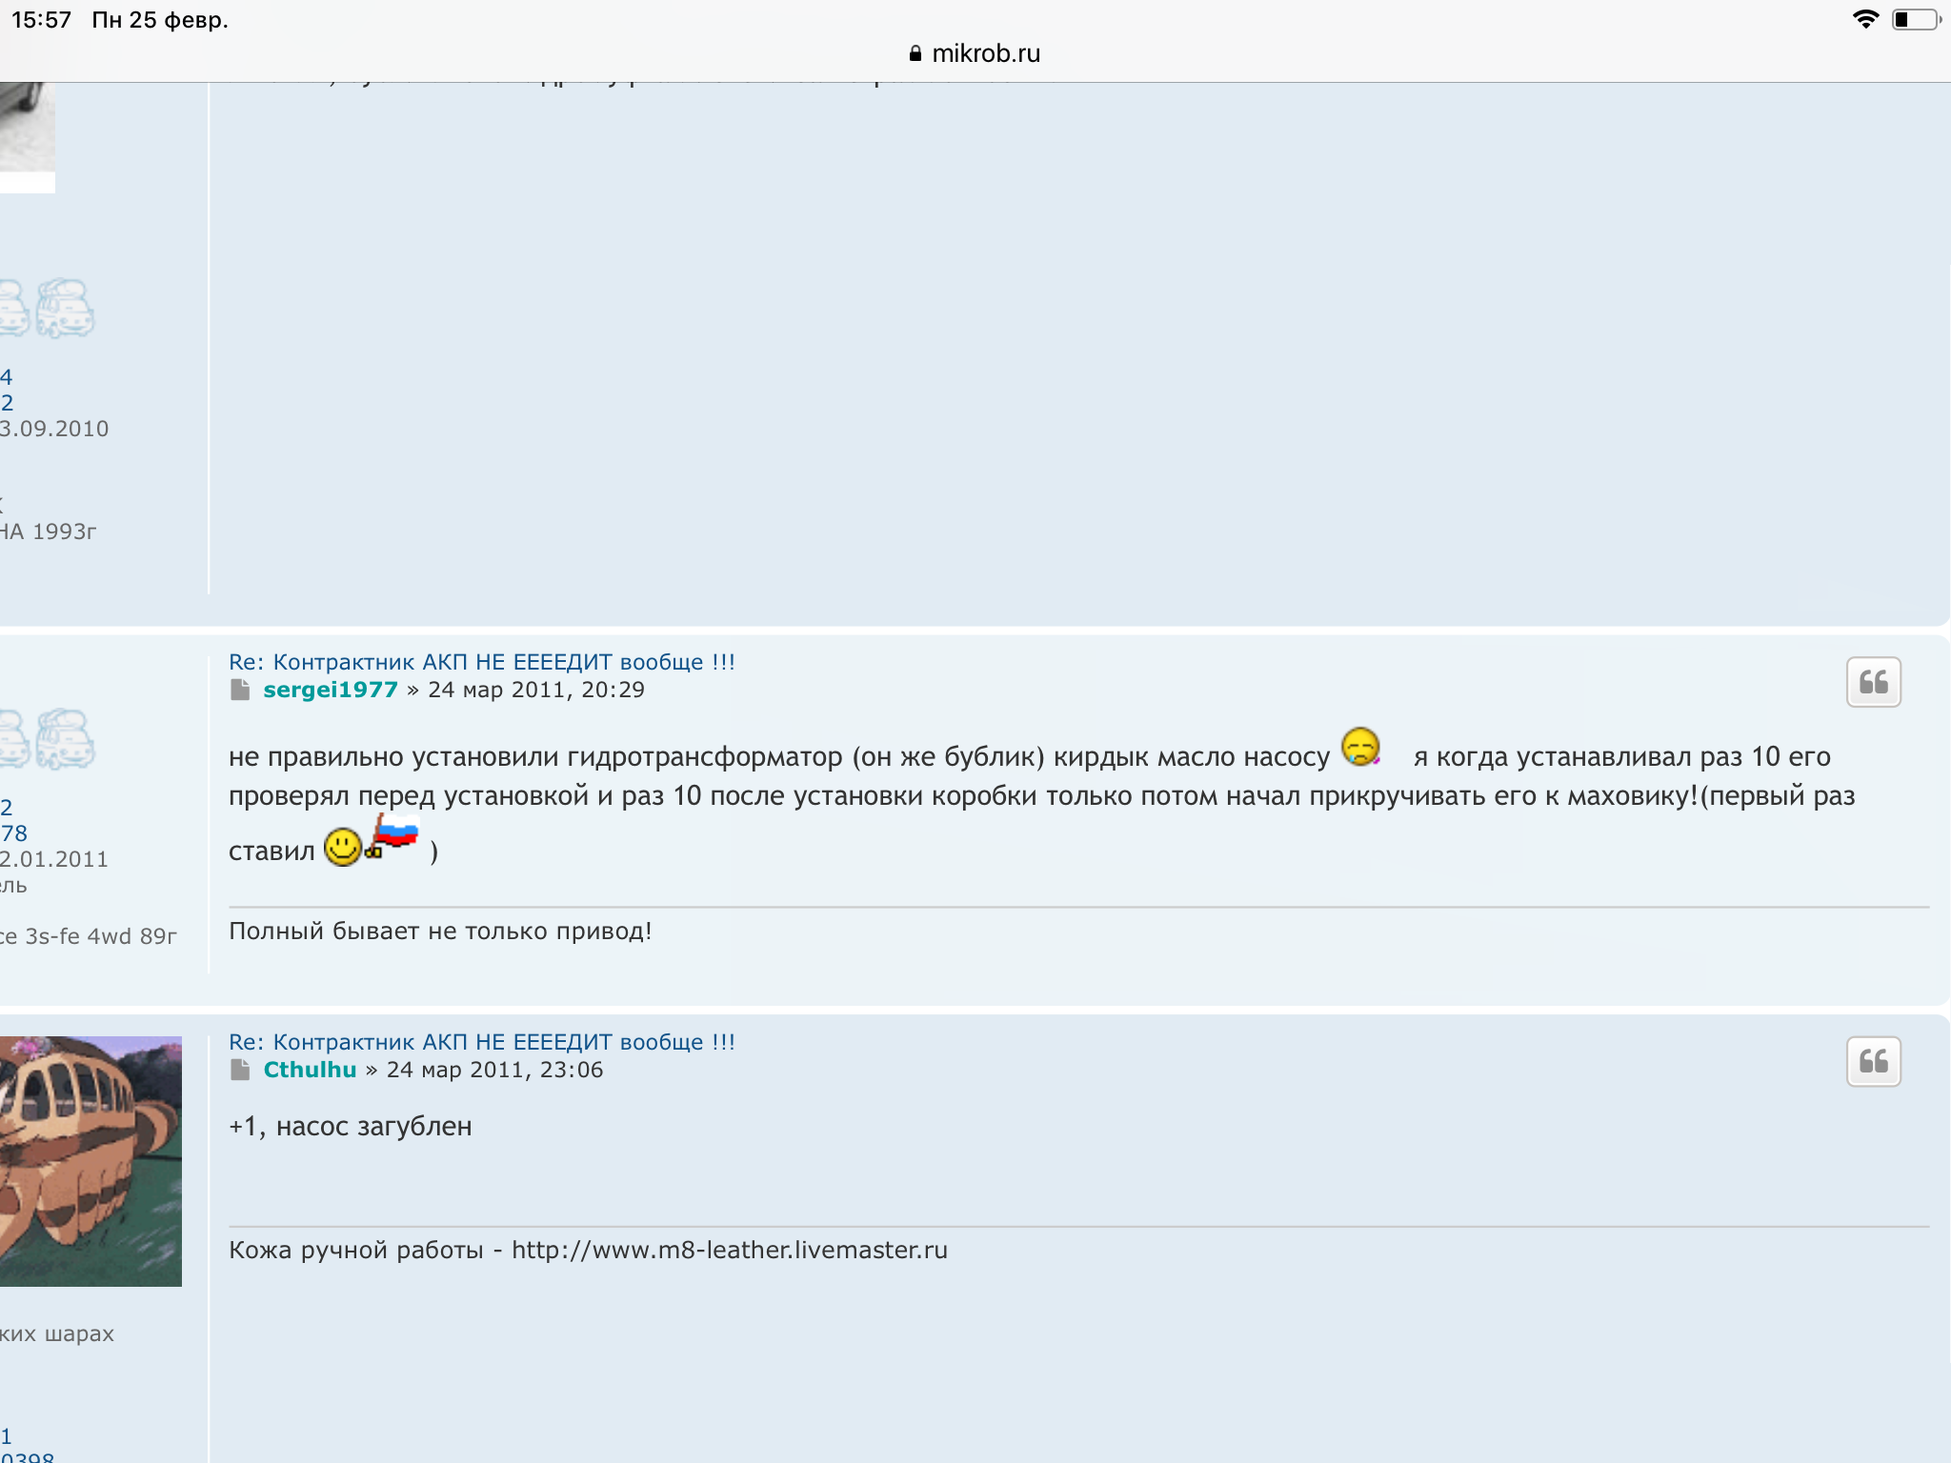The image size is (1951, 1463).
Task: Open sergei1977 user profile link
Action: (x=331, y=690)
